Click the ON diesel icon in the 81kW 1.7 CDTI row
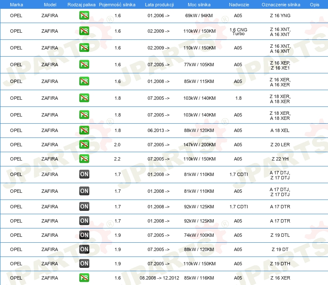The width and height of the screenshot is (328, 285). click(84, 174)
